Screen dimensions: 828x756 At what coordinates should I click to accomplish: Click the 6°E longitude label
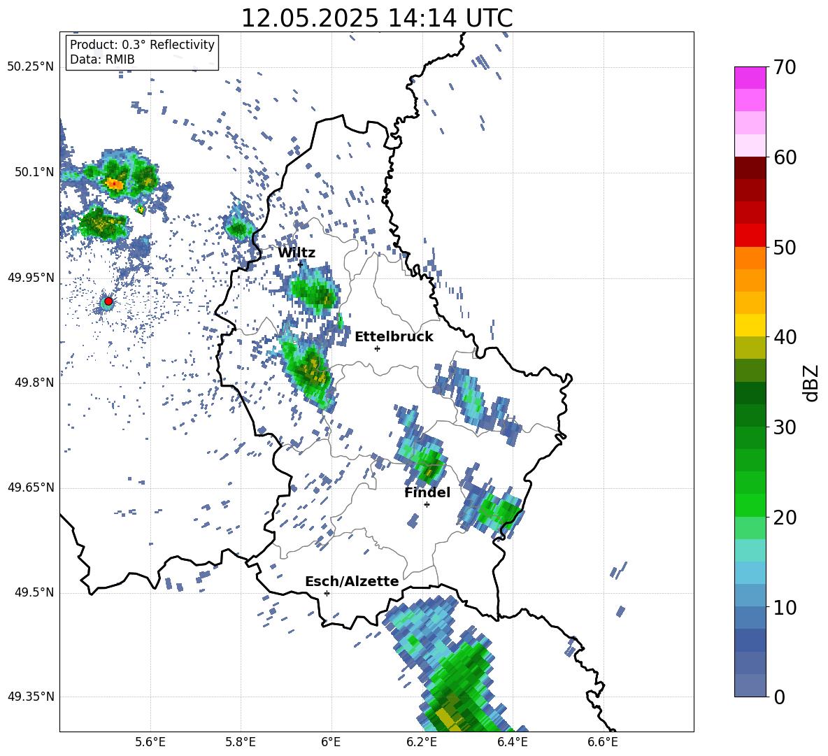click(x=331, y=742)
